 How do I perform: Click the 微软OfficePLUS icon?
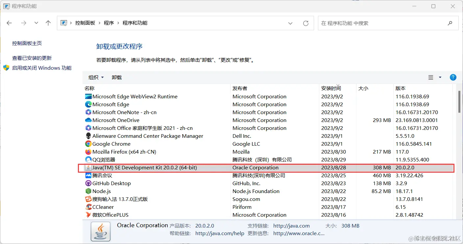coord(88,215)
